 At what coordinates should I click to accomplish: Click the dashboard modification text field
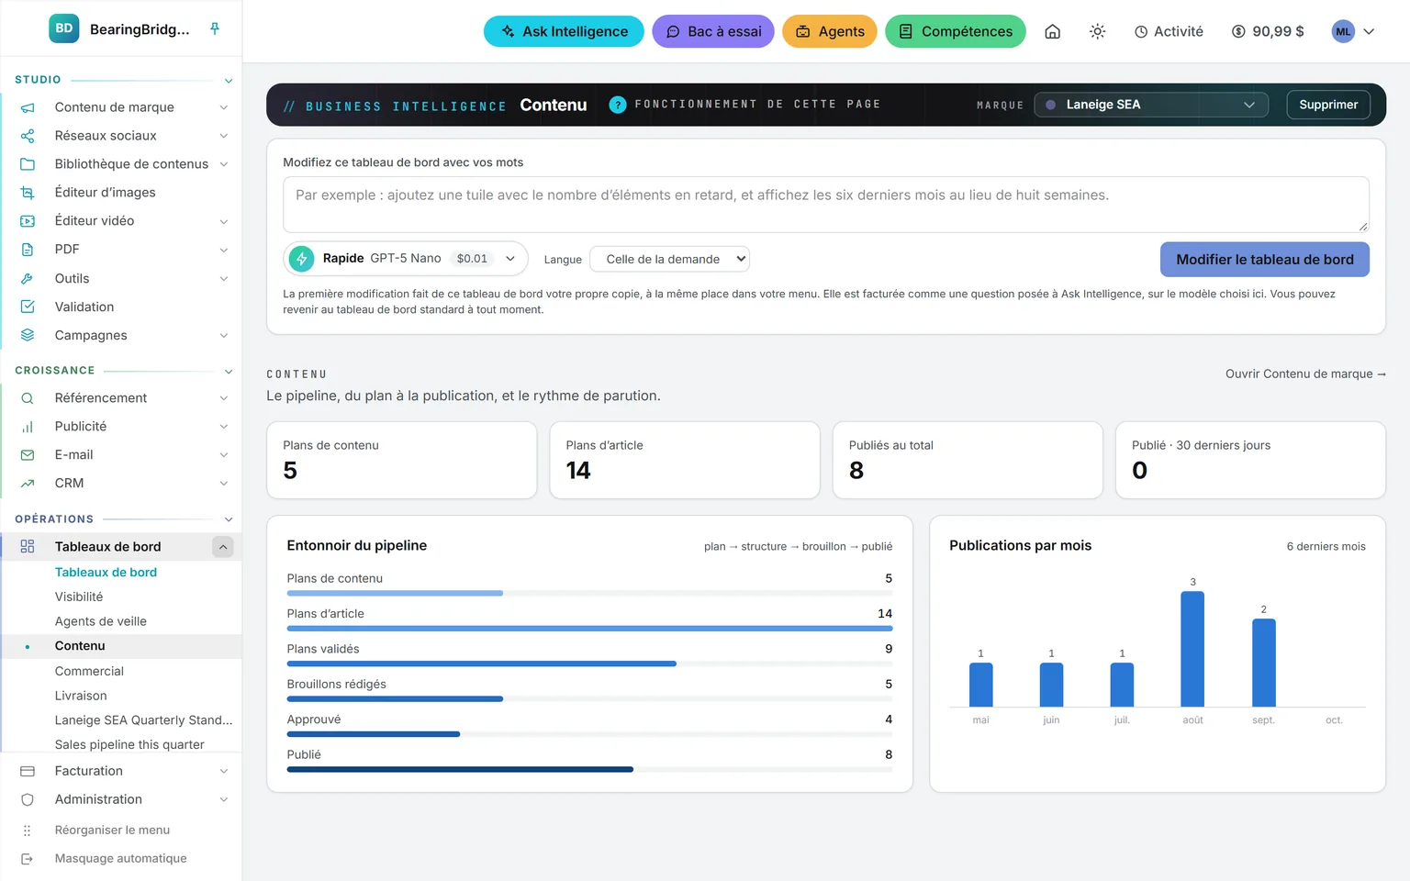click(x=826, y=205)
